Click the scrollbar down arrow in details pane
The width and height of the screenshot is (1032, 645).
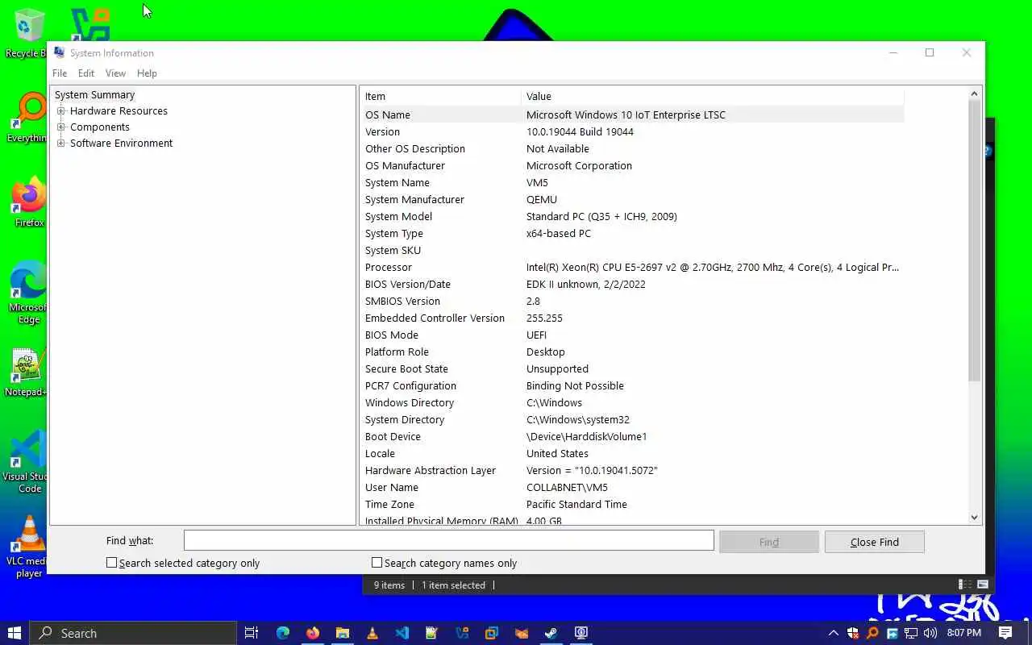point(974,518)
